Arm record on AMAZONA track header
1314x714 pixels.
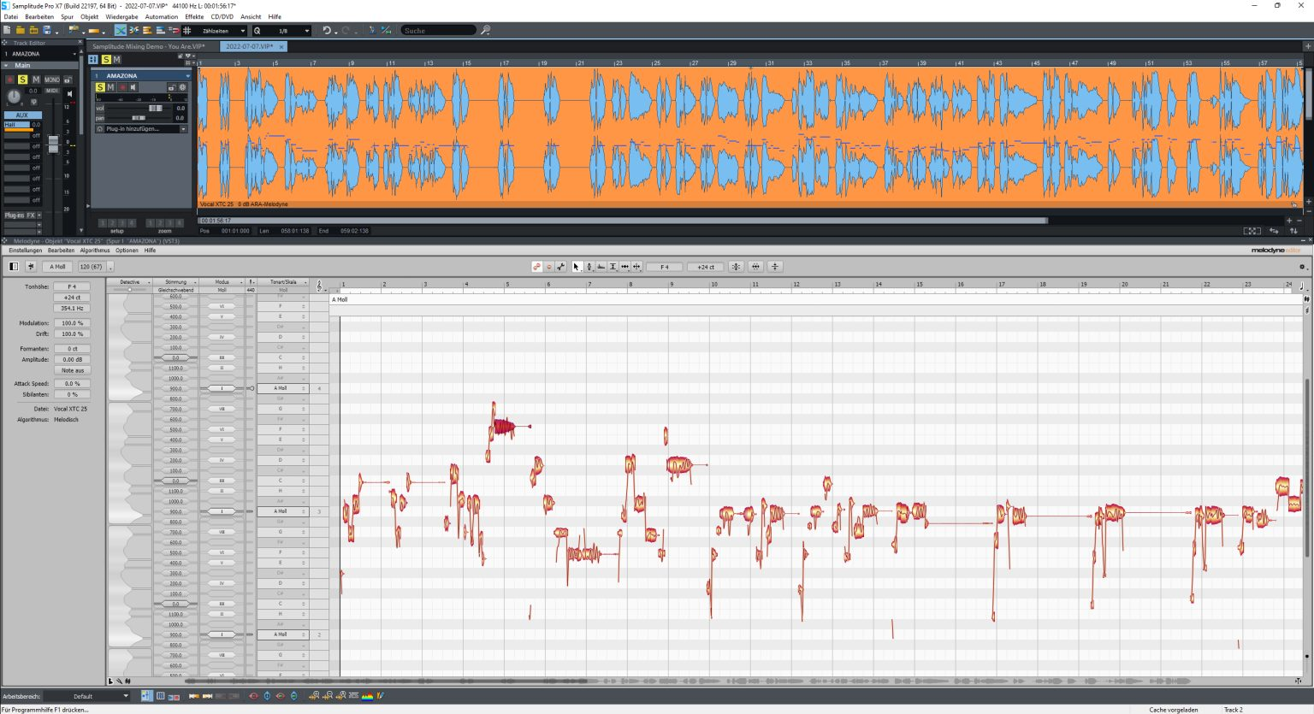122,87
